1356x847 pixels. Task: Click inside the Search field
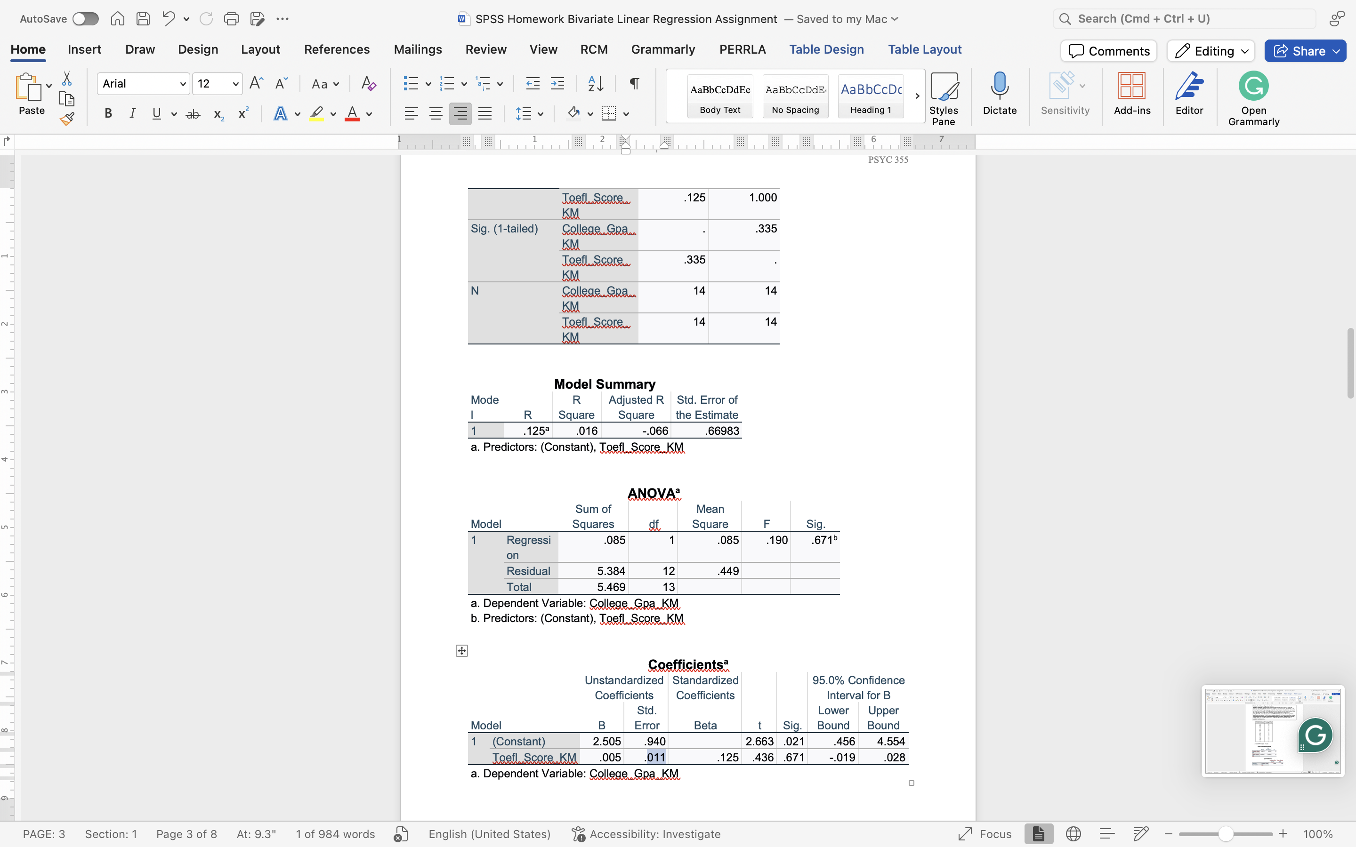click(1182, 18)
